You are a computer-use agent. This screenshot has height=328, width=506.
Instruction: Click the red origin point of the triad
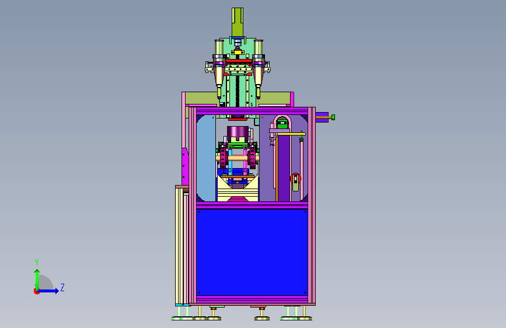[x=36, y=291]
